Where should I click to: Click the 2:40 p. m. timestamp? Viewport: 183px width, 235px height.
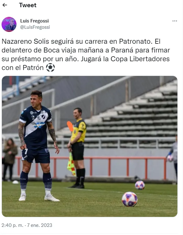12,225
